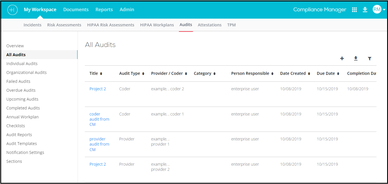The width and height of the screenshot is (388, 184).
Task: Switch to the Attestations tab
Action: click(210, 25)
